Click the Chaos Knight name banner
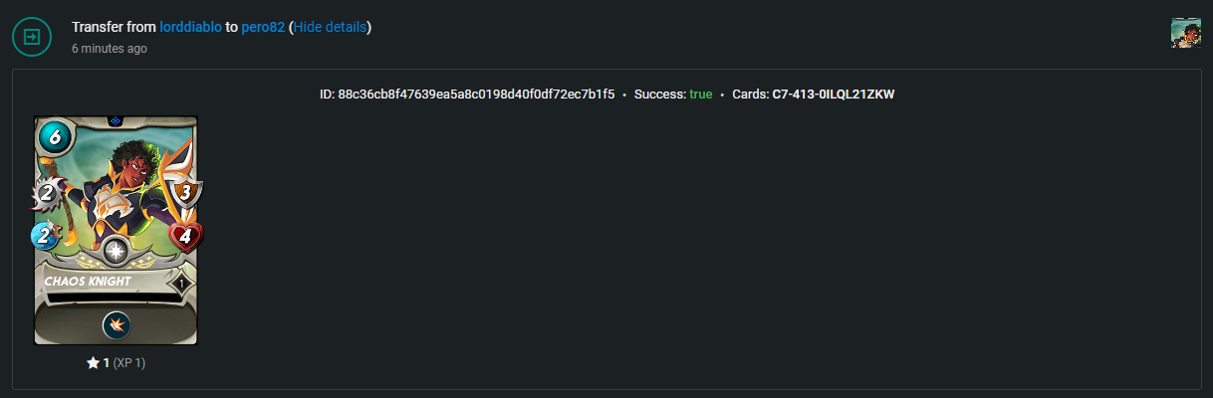1213x398 pixels. pyautogui.click(x=103, y=282)
